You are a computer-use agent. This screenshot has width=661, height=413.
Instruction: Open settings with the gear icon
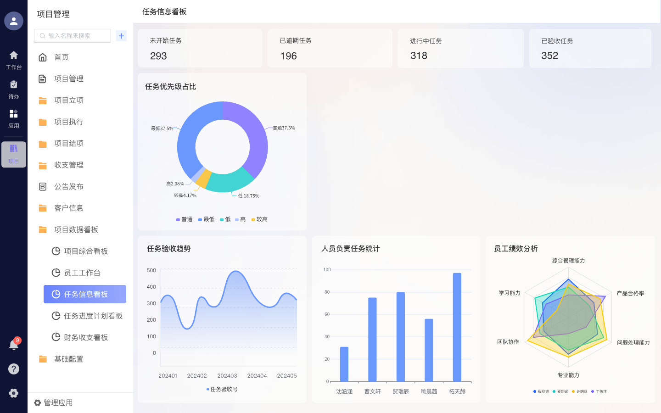tap(14, 393)
